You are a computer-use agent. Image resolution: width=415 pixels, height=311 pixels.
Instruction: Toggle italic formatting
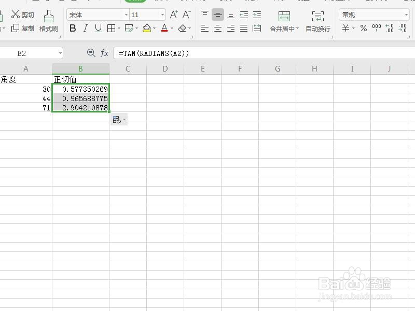click(x=85, y=28)
